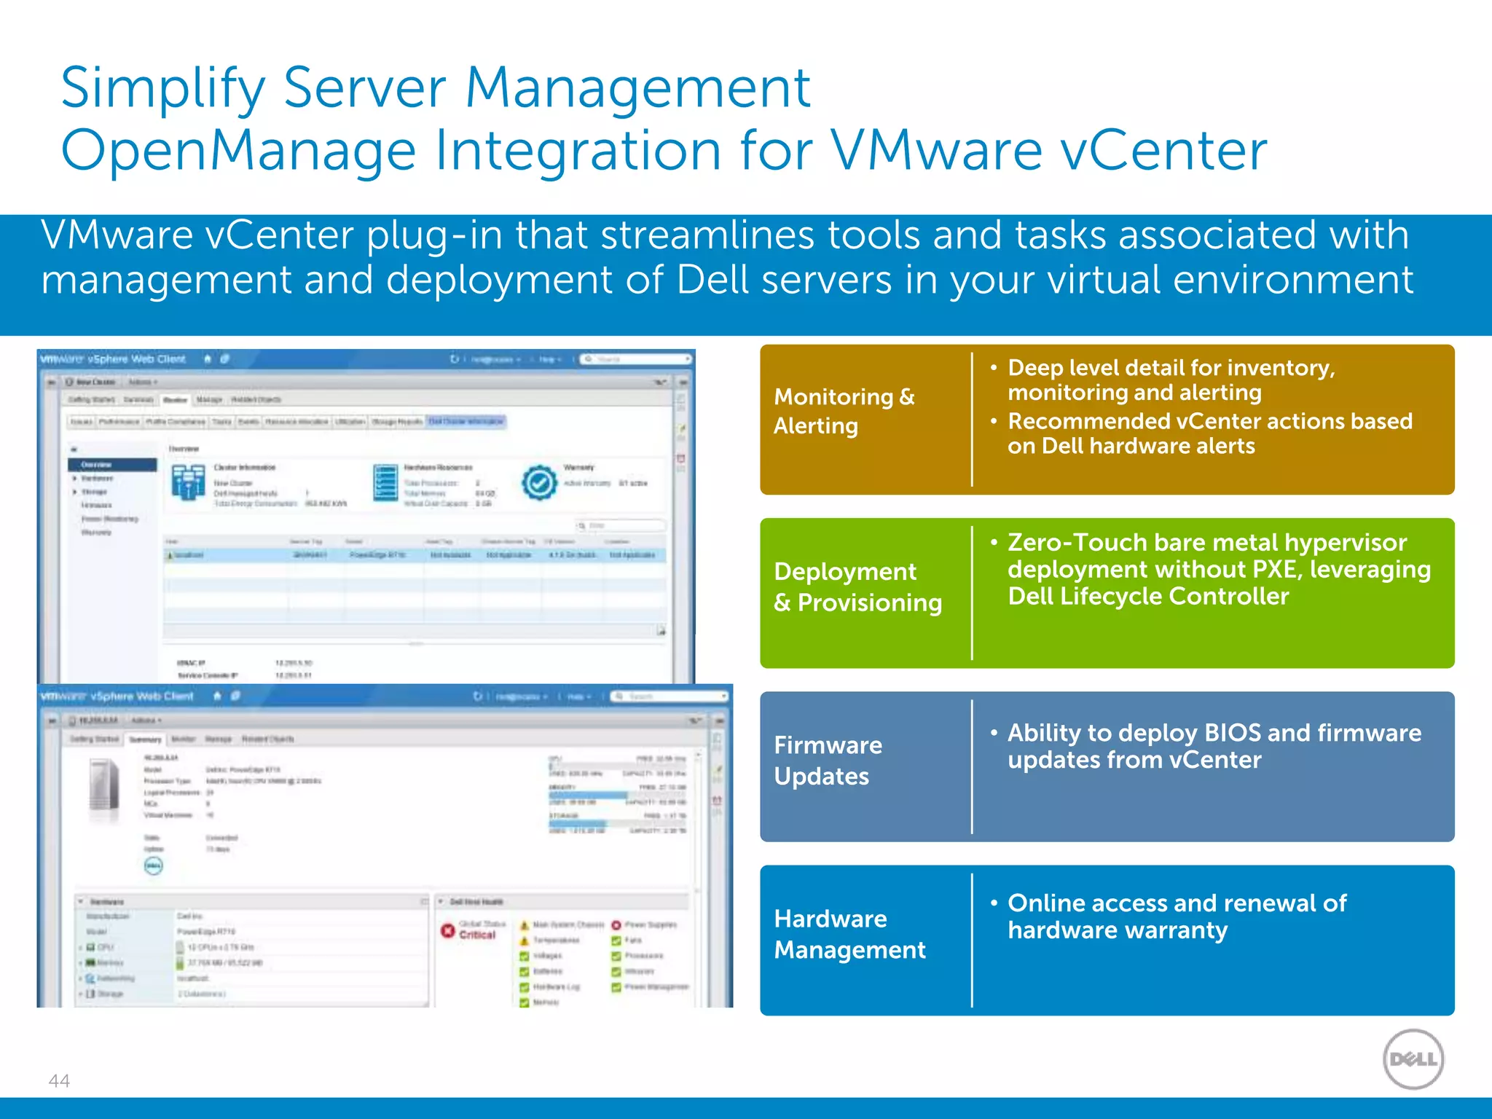Click Main System Chassis warning icon
Image resolution: width=1492 pixels, height=1119 pixels.
click(x=524, y=925)
